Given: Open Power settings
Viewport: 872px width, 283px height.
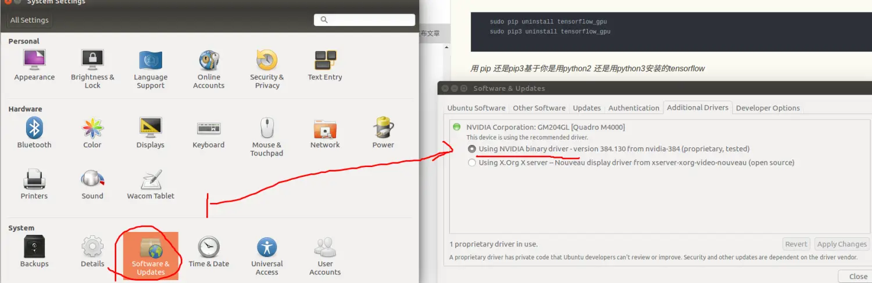Looking at the screenshot, I should click(x=383, y=133).
